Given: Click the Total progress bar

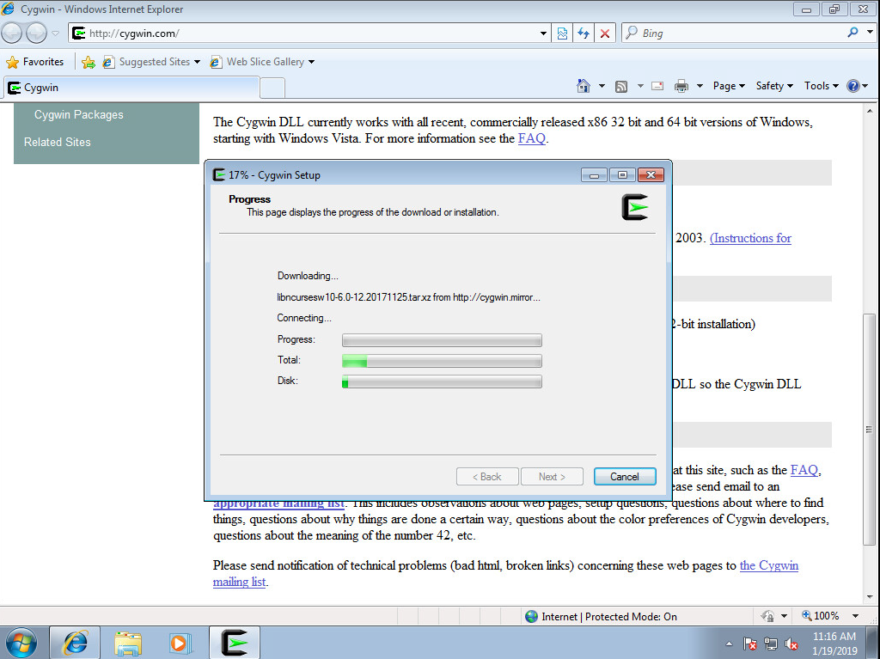Looking at the screenshot, I should (x=442, y=361).
